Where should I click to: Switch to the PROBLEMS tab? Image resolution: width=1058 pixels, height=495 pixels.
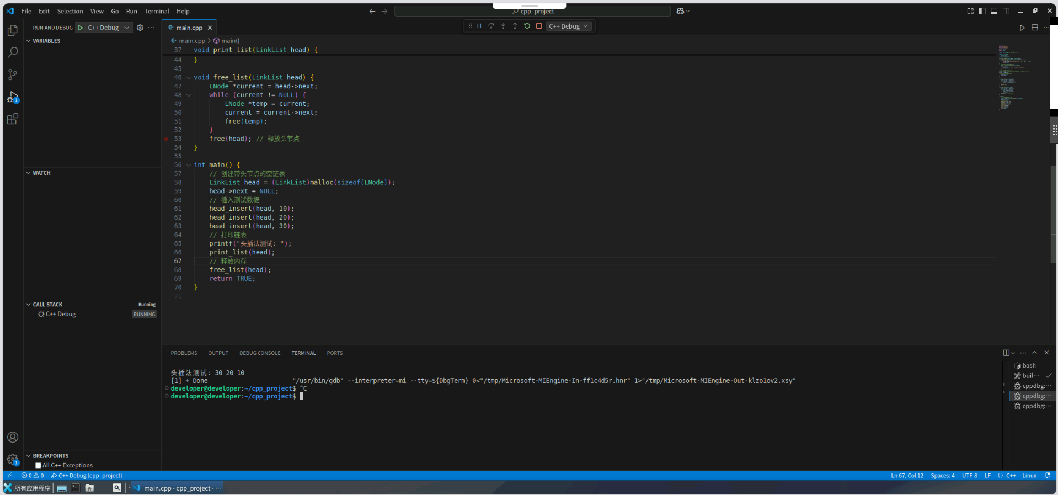pyautogui.click(x=184, y=353)
